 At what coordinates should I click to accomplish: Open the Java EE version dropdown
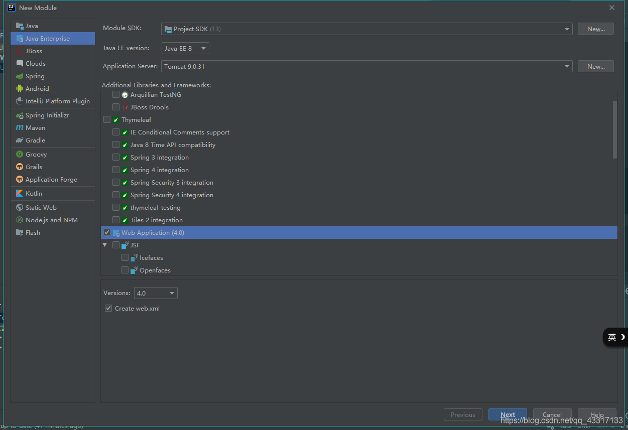tap(185, 49)
